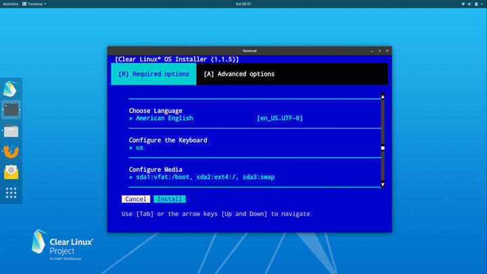487x274 pixels.
Task: Open the Files manager dock icon
Action: (x=11, y=131)
